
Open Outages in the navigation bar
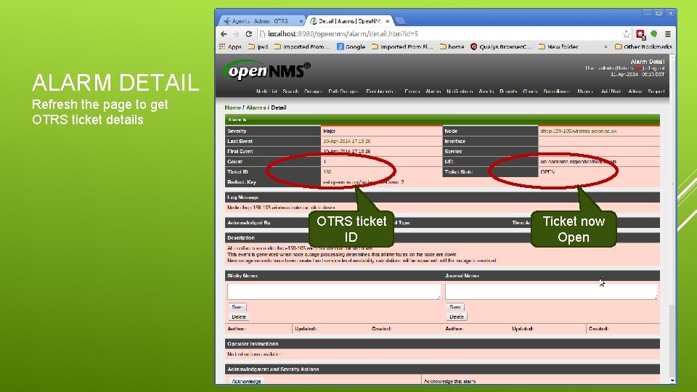(314, 91)
